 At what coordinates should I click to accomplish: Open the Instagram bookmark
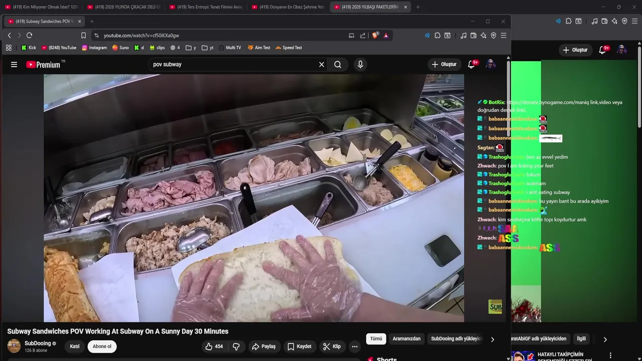tap(94, 48)
